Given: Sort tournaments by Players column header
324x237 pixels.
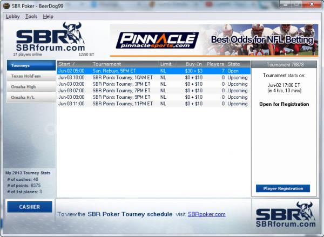Looking at the screenshot, I should pyautogui.click(x=215, y=64).
